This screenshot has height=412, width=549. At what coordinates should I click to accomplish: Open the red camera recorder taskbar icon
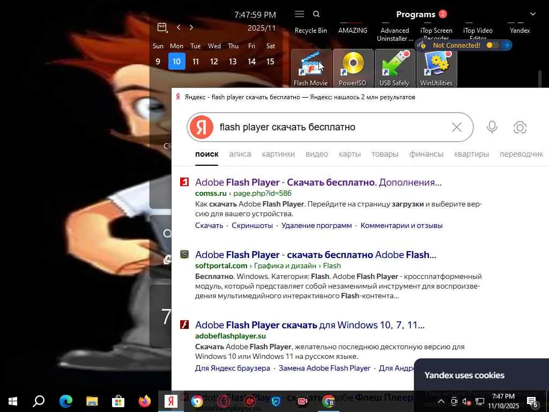302,401
